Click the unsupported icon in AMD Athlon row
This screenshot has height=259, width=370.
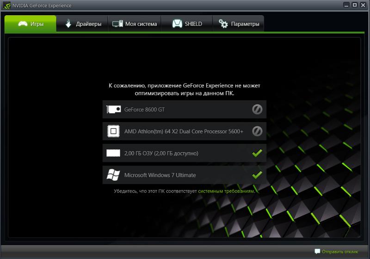(x=257, y=131)
